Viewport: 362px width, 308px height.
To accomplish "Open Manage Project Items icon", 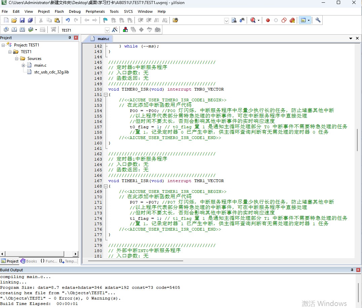I will click(125, 30).
